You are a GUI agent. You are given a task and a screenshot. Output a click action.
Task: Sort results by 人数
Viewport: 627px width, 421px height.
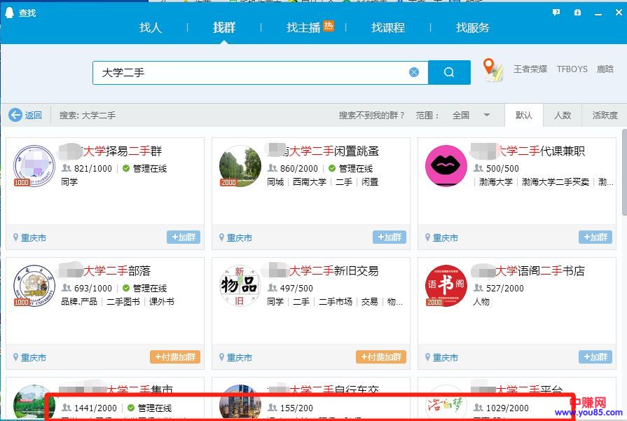563,116
